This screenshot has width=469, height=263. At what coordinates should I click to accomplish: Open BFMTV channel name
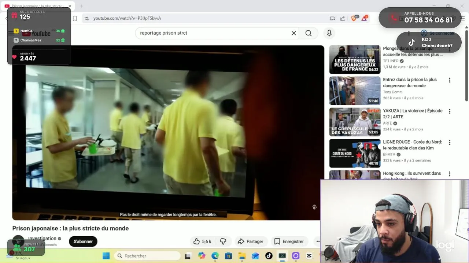(389, 155)
